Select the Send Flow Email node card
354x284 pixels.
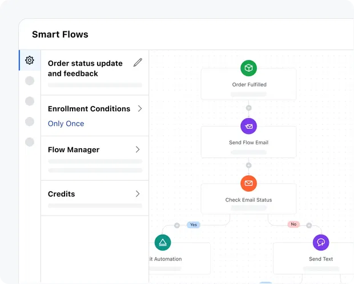click(x=248, y=143)
